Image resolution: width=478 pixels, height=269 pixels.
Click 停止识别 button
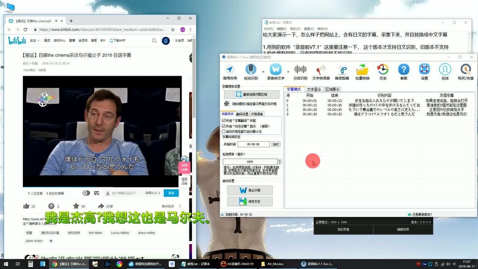(250, 190)
